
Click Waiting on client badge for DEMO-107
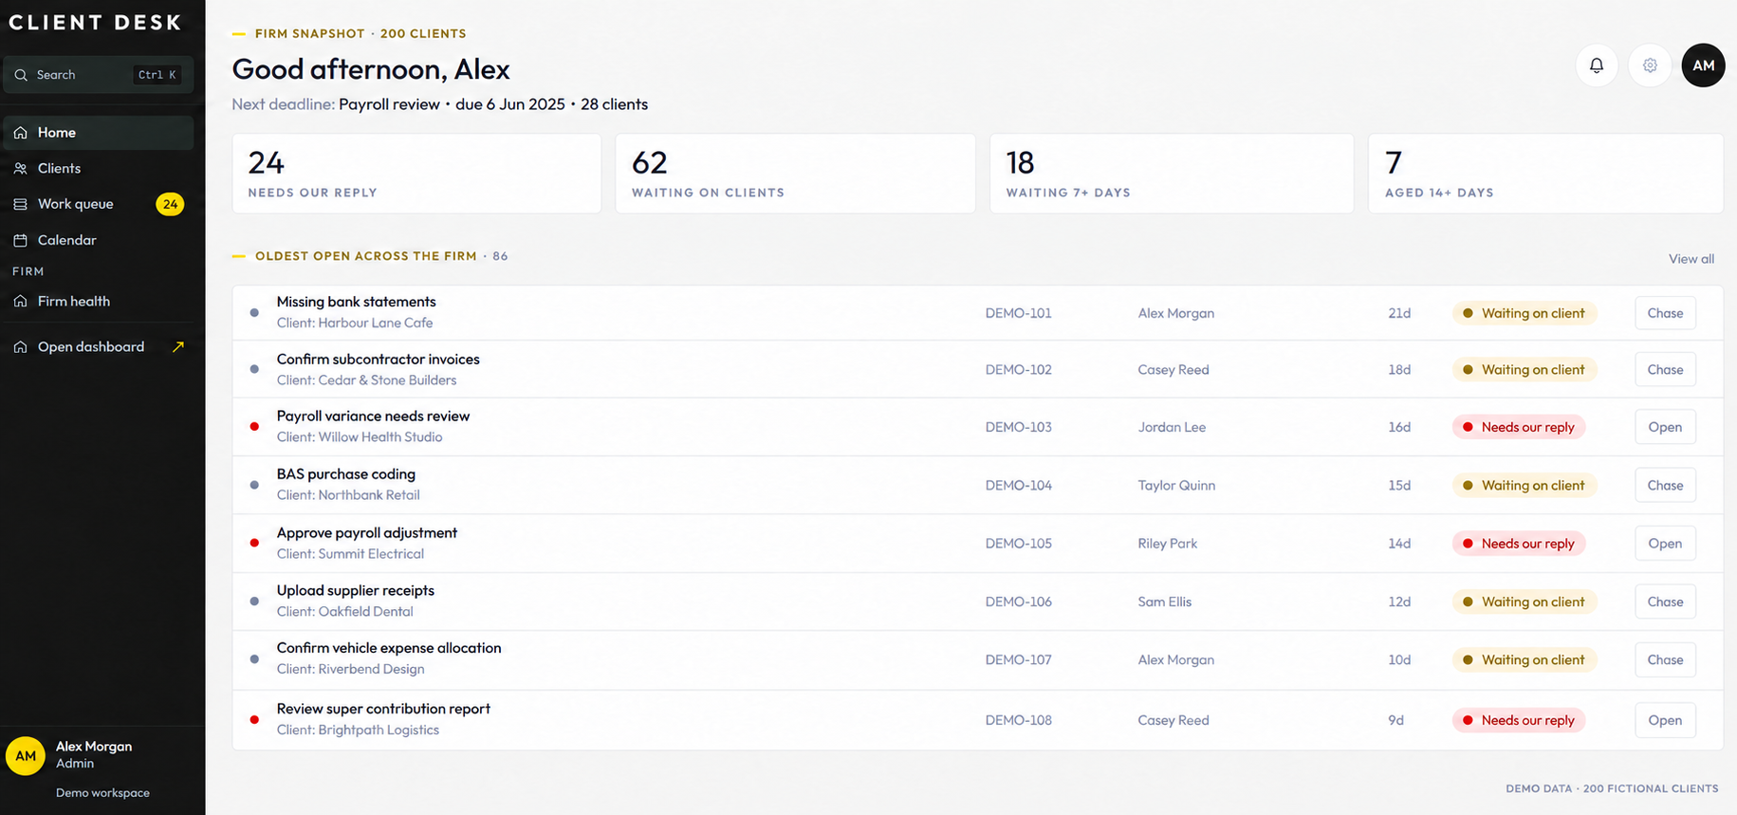click(1524, 659)
